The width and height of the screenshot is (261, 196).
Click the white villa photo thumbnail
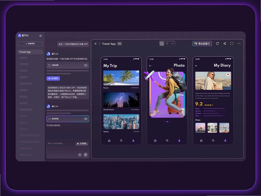pos(212,128)
